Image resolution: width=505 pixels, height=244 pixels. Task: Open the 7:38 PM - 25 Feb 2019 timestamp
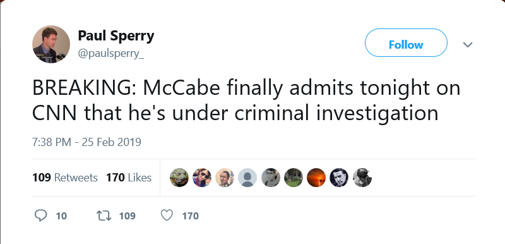(x=86, y=142)
